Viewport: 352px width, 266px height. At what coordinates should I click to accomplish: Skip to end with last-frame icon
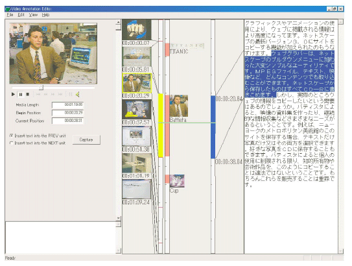[60, 94]
